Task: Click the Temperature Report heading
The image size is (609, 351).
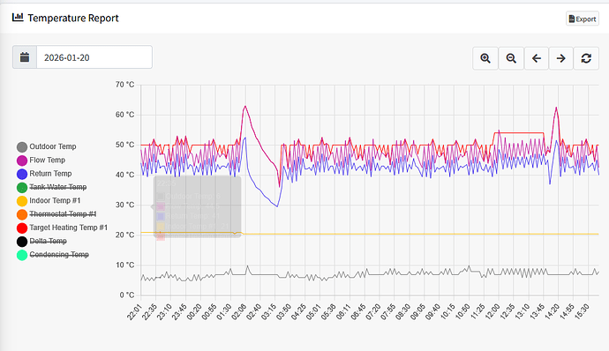Action: click(73, 18)
